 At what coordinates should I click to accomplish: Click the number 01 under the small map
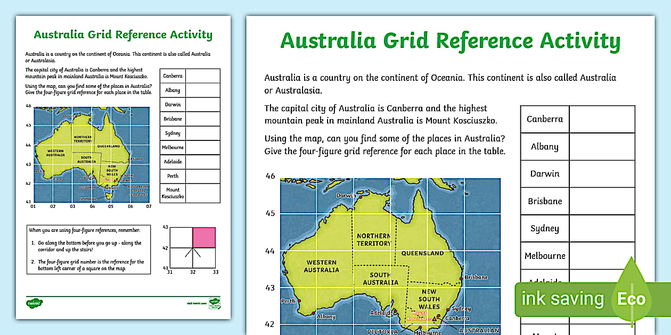[33, 206]
